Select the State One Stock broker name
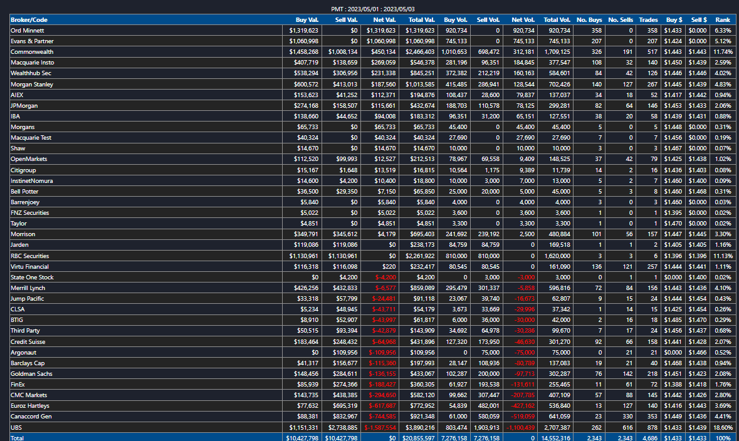739x441 pixels. click(32, 277)
